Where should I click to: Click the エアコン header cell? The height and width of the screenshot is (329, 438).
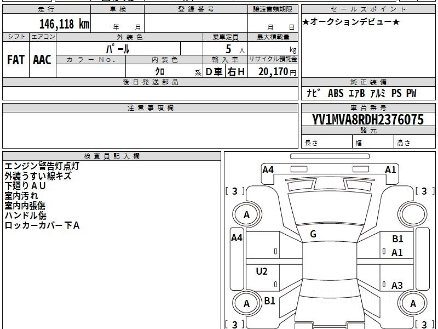43,37
